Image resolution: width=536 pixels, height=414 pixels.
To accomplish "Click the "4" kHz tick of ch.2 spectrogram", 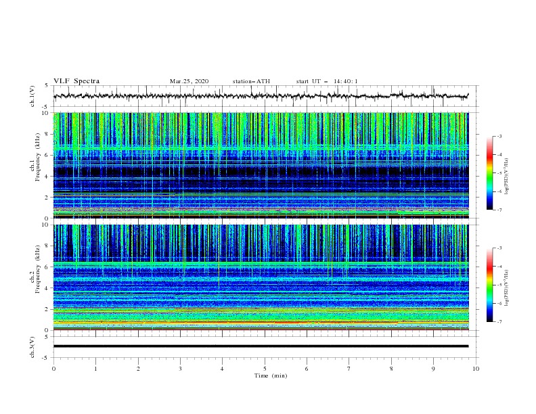I will click(47, 288).
